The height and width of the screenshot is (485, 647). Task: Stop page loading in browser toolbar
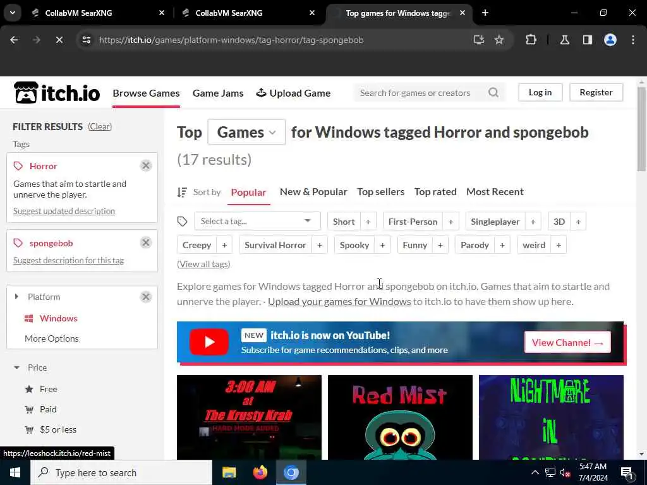pyautogui.click(x=59, y=40)
